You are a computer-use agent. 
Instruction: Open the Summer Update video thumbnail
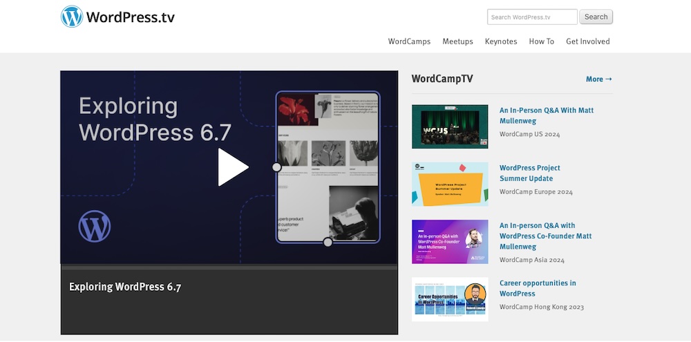pos(450,184)
